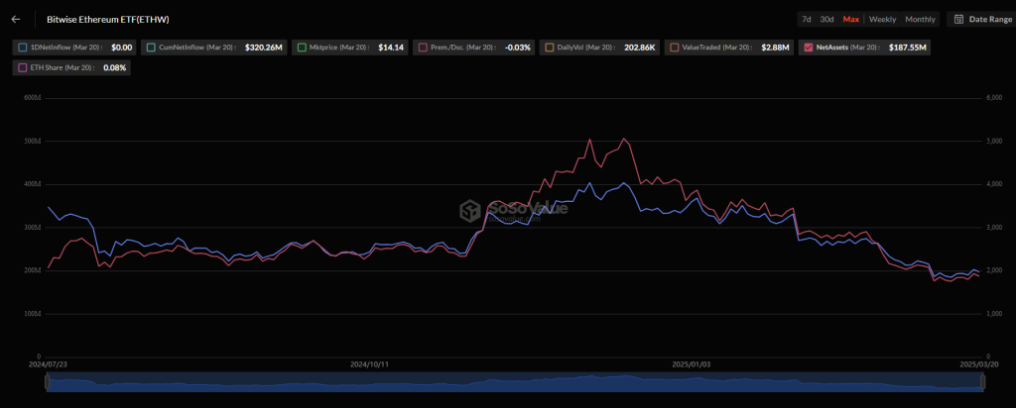Toggle the CumNetInflow series checkbox
Screen dimensions: 1016x408
151,48
